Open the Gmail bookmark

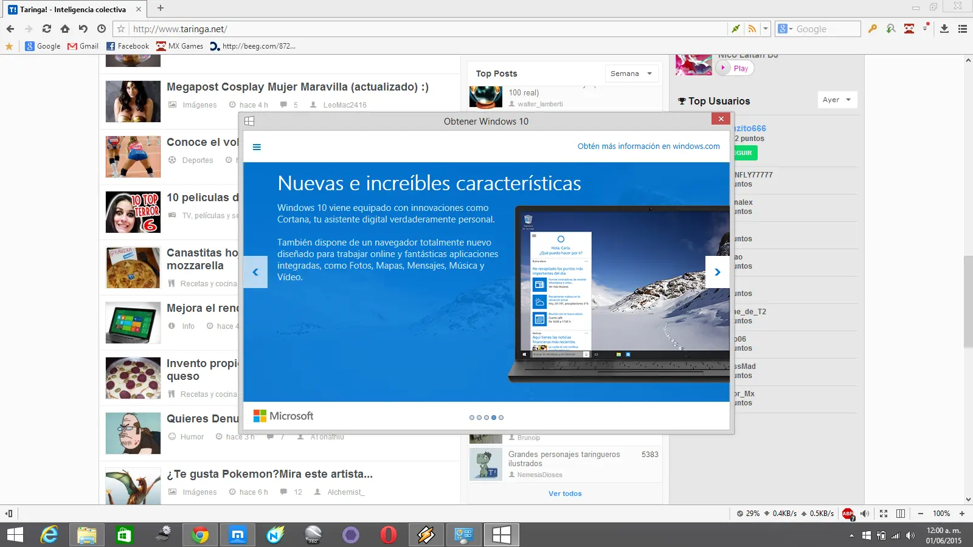tap(83, 46)
